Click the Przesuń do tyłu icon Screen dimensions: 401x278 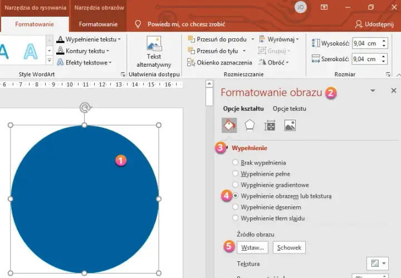coord(191,51)
